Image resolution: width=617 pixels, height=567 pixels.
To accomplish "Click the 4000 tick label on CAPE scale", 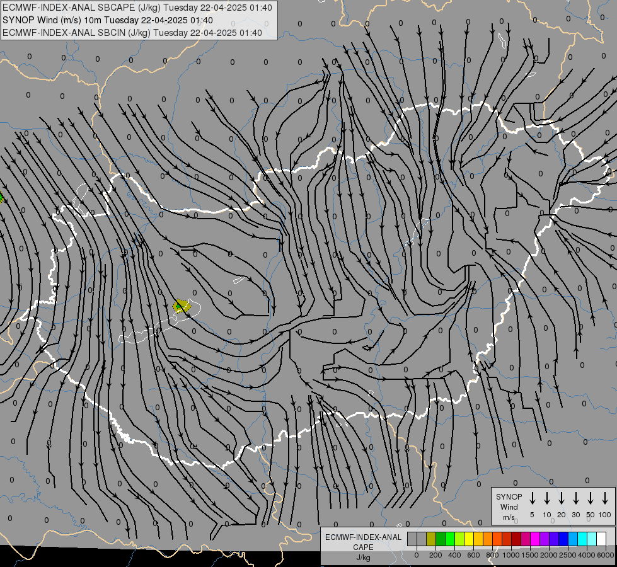I will tap(587, 555).
